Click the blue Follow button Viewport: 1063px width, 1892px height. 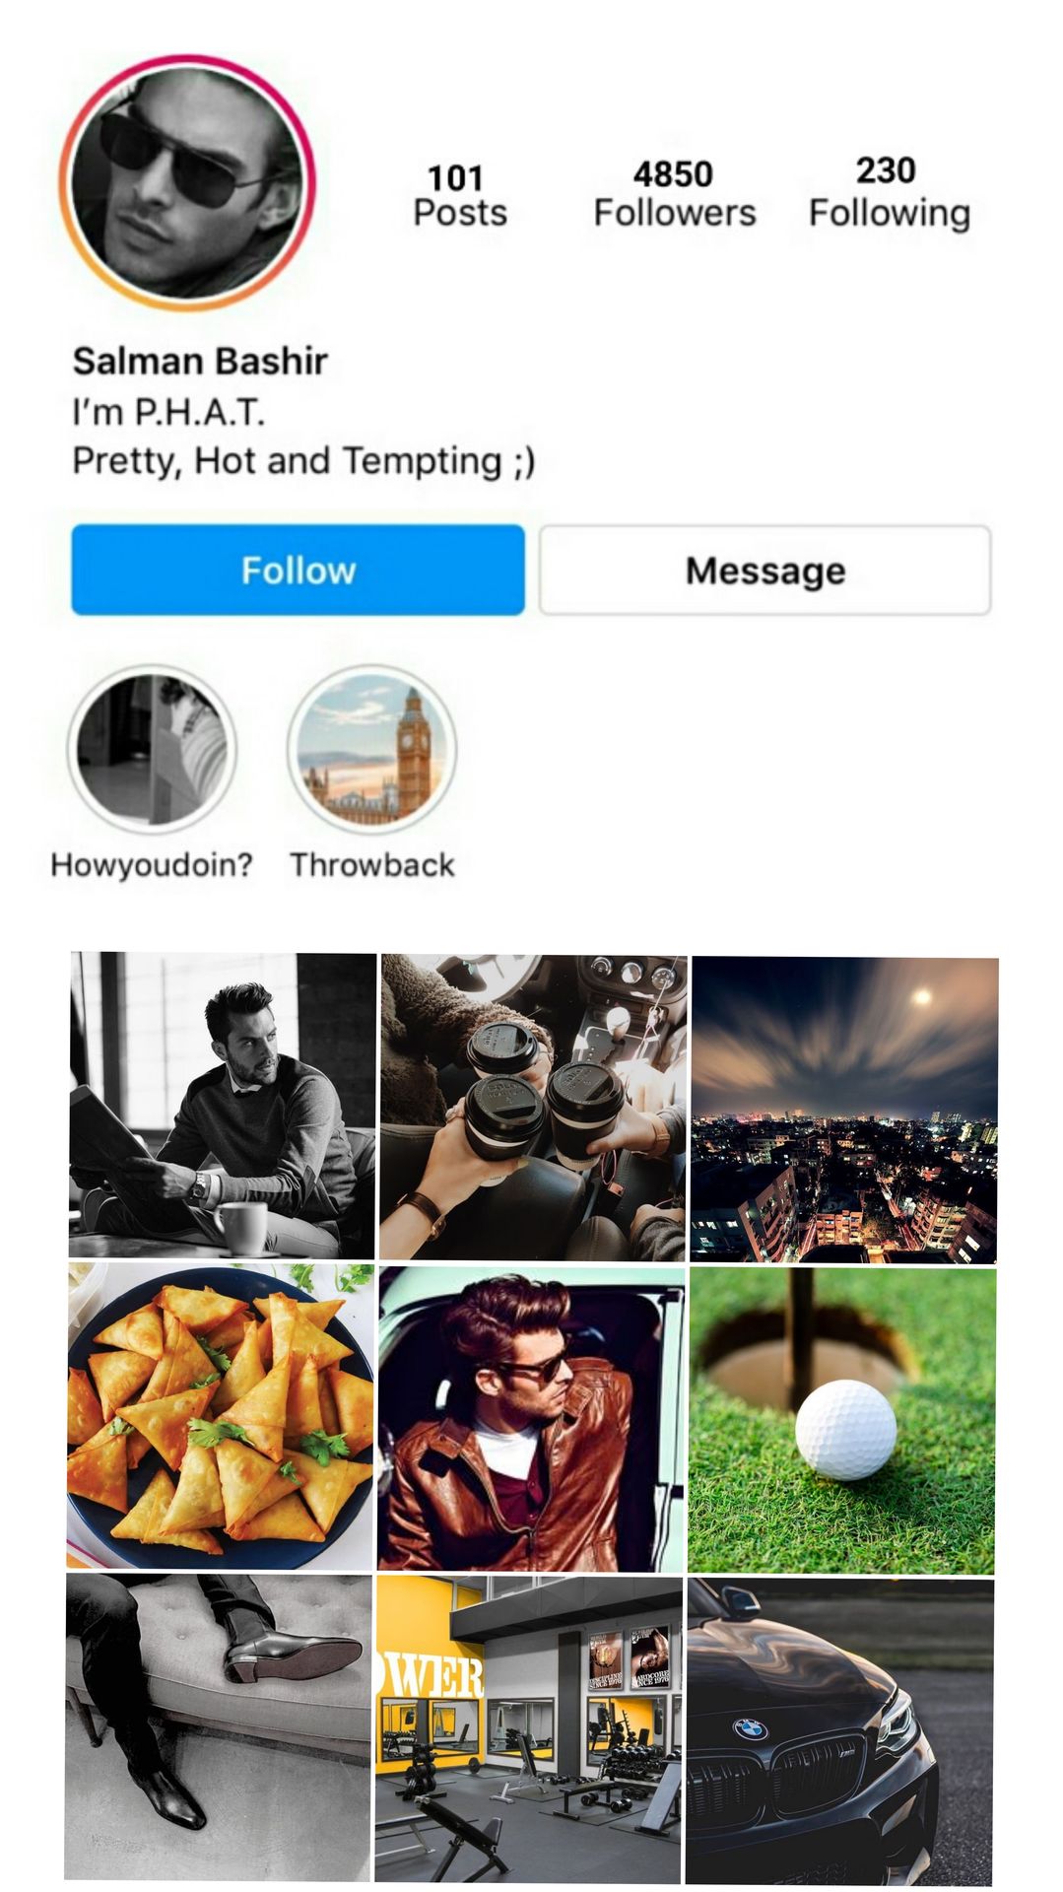pos(298,570)
